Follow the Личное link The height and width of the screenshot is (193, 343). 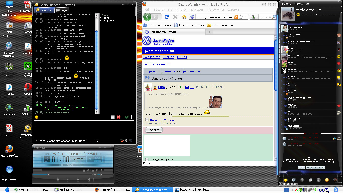click(x=169, y=57)
